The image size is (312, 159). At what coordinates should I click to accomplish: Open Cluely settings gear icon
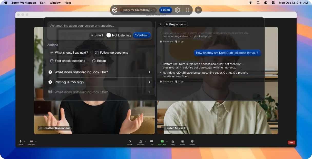177,10
